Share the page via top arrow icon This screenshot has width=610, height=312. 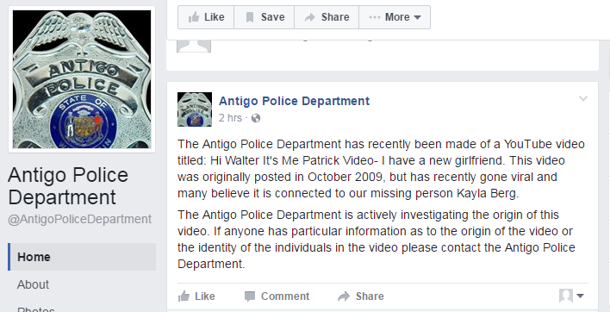tap(309, 17)
